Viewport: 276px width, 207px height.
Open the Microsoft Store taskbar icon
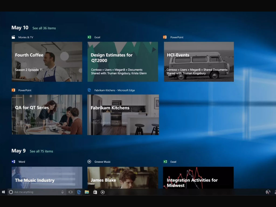pos(95,192)
